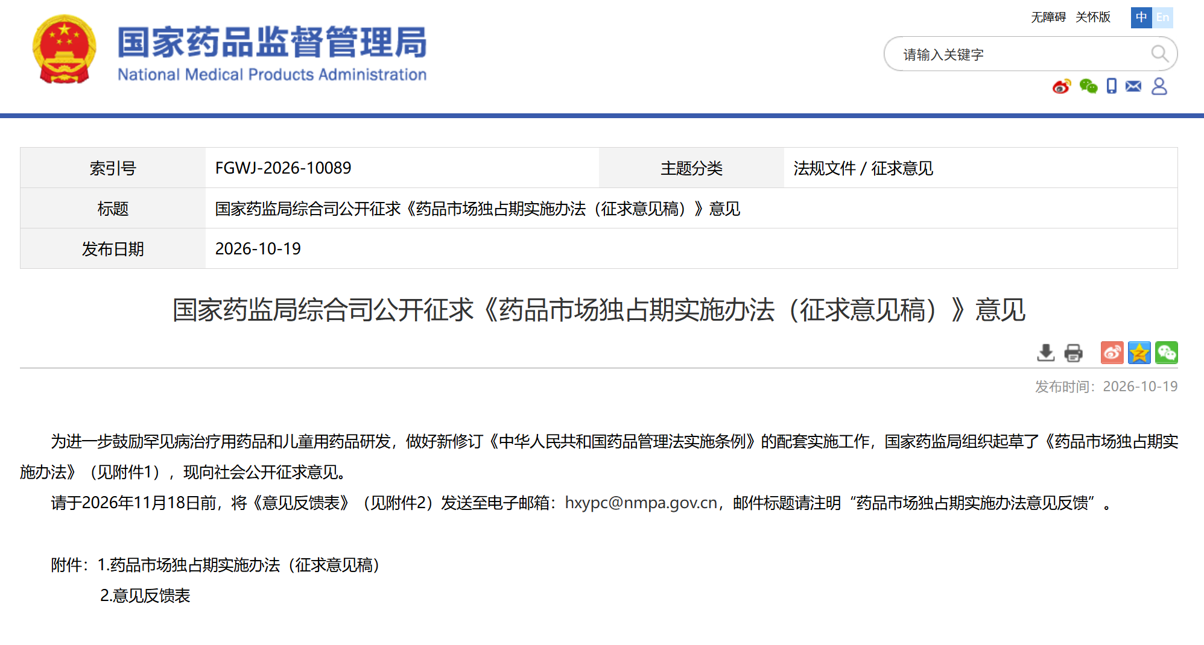The width and height of the screenshot is (1204, 645).
Task: Open attachment 2.意见反馈表
Action: point(145,596)
